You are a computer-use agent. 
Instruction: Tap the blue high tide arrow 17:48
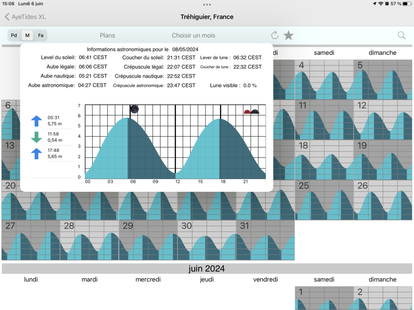(x=36, y=153)
